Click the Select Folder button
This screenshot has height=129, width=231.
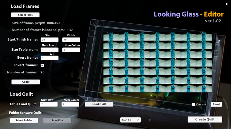pyautogui.click(x=24, y=120)
